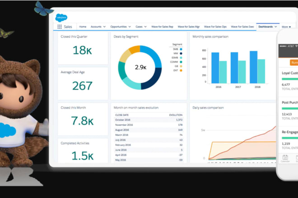Click the ENT legend color dot
Image resolution: width=298 pixels, height=198 pixels.
[181, 71]
